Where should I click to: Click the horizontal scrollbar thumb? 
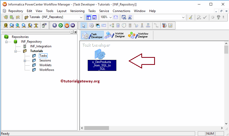pyautogui.click(x=97, y=128)
